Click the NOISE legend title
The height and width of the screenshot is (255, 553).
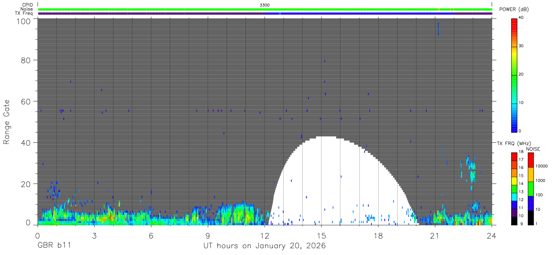(533, 149)
